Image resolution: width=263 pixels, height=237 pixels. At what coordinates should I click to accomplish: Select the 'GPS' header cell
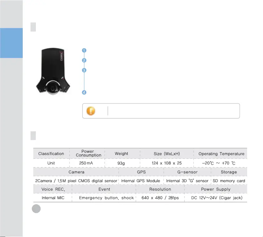(141, 172)
